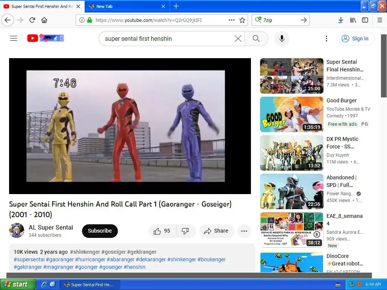This screenshot has width=387, height=290.
Task: Open page actions three-dot menu in address bar
Action: pyautogui.click(x=232, y=20)
